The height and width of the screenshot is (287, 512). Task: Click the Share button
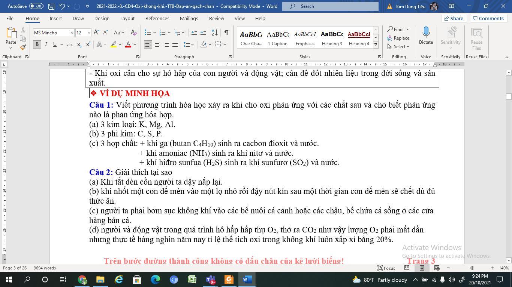453,18
